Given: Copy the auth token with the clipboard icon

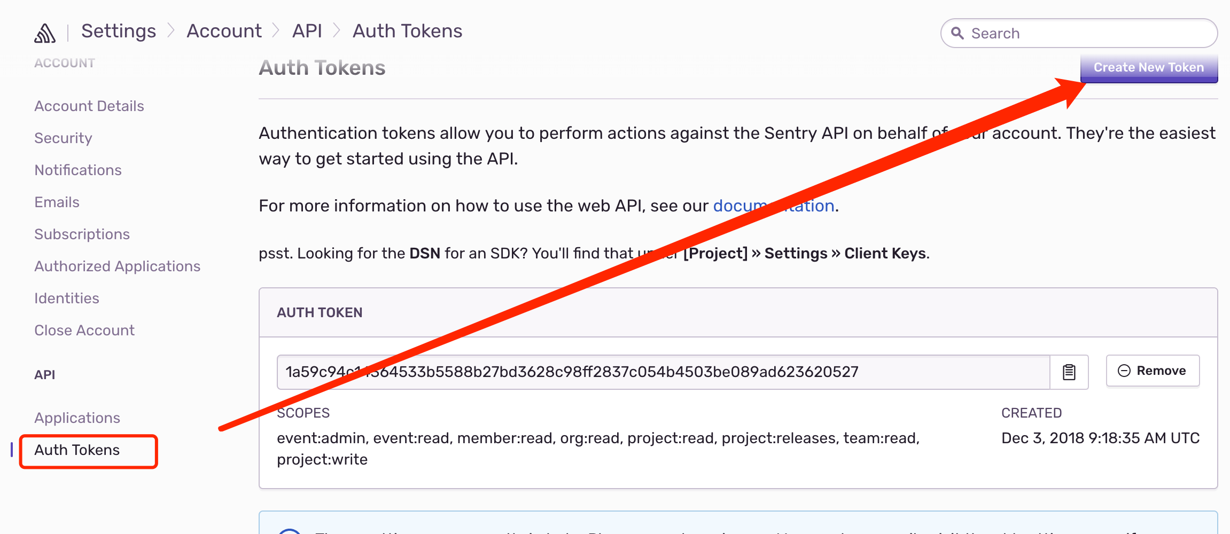Looking at the screenshot, I should tap(1069, 372).
